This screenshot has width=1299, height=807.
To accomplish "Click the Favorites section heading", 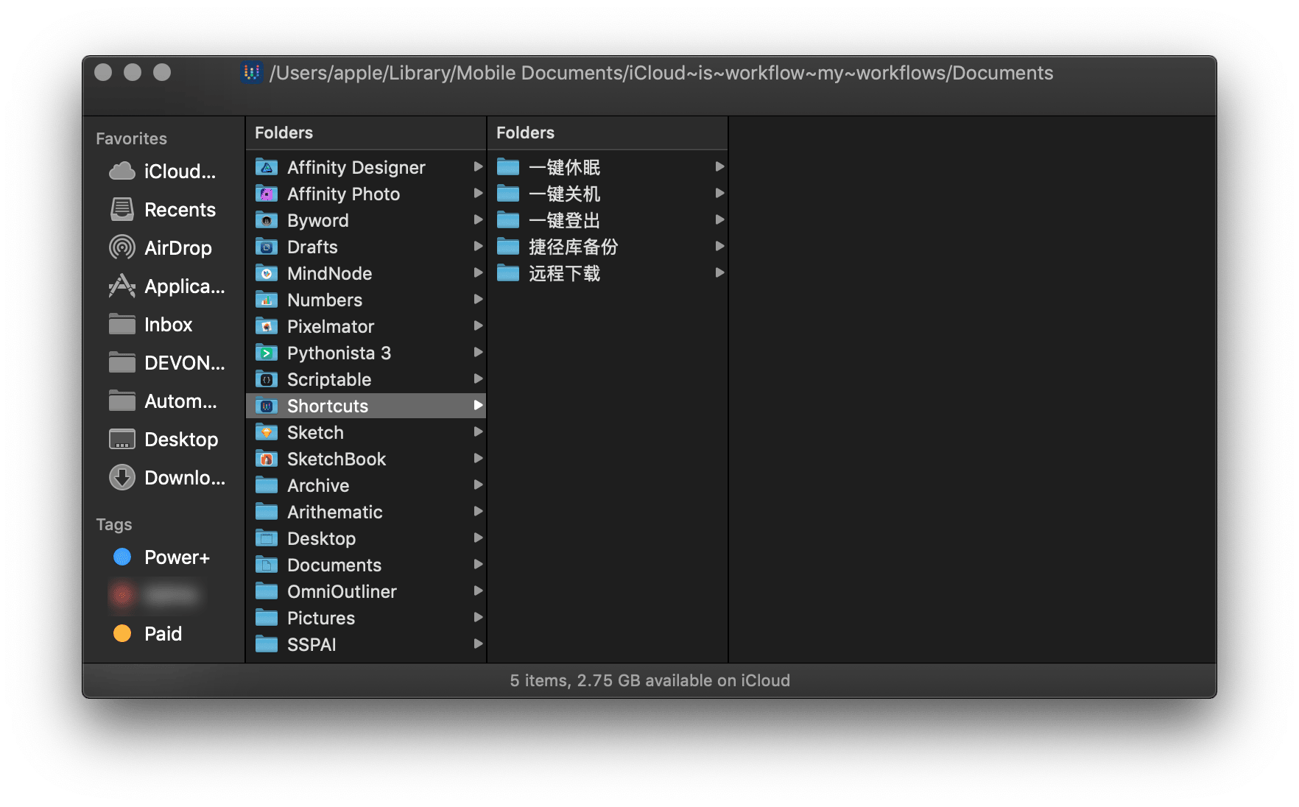I will [x=131, y=138].
